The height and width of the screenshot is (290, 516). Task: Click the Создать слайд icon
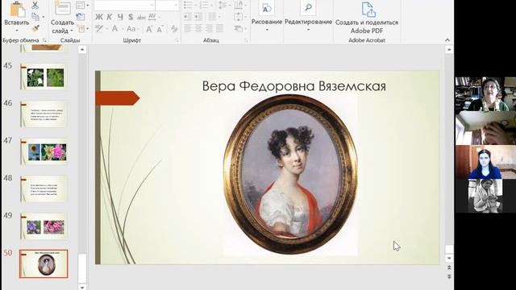tap(63, 9)
